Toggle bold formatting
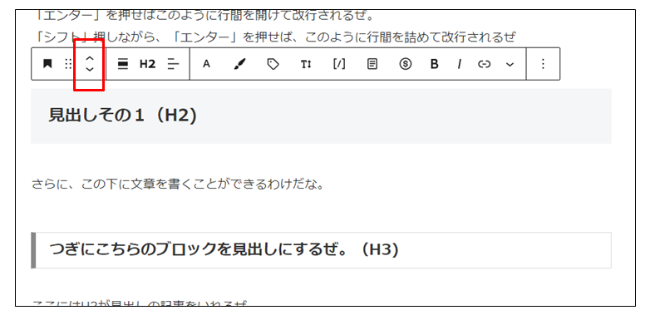Screen dimensions: 650x320 434,64
